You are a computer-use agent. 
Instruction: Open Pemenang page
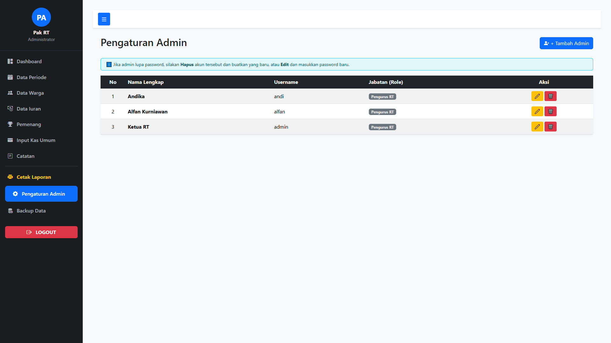tap(29, 124)
